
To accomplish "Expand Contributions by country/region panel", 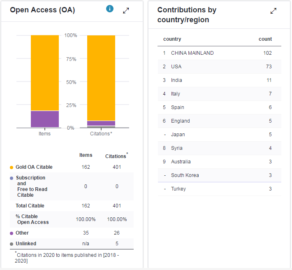I will (273, 11).
